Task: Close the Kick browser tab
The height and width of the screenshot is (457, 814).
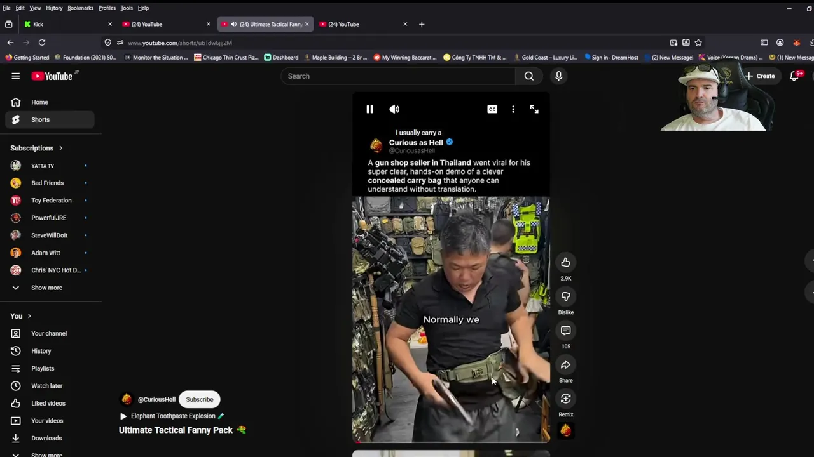Action: pyautogui.click(x=109, y=24)
